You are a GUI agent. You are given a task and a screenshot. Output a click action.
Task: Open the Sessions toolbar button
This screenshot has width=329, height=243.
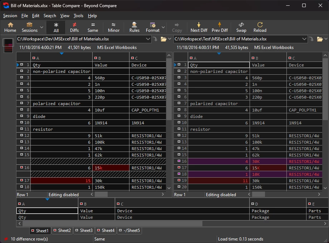(29, 27)
